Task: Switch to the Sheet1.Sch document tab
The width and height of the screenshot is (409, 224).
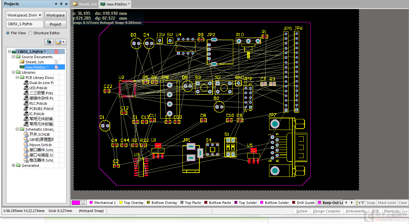Action: 85,4
